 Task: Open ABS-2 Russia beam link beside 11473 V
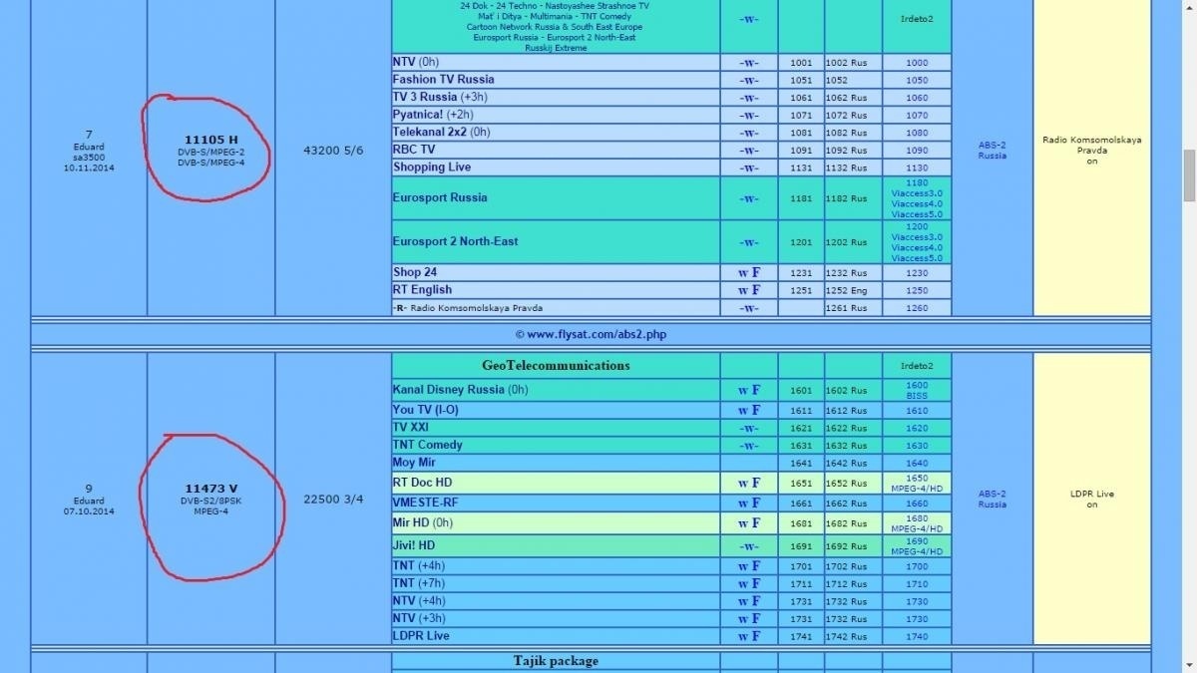point(993,499)
